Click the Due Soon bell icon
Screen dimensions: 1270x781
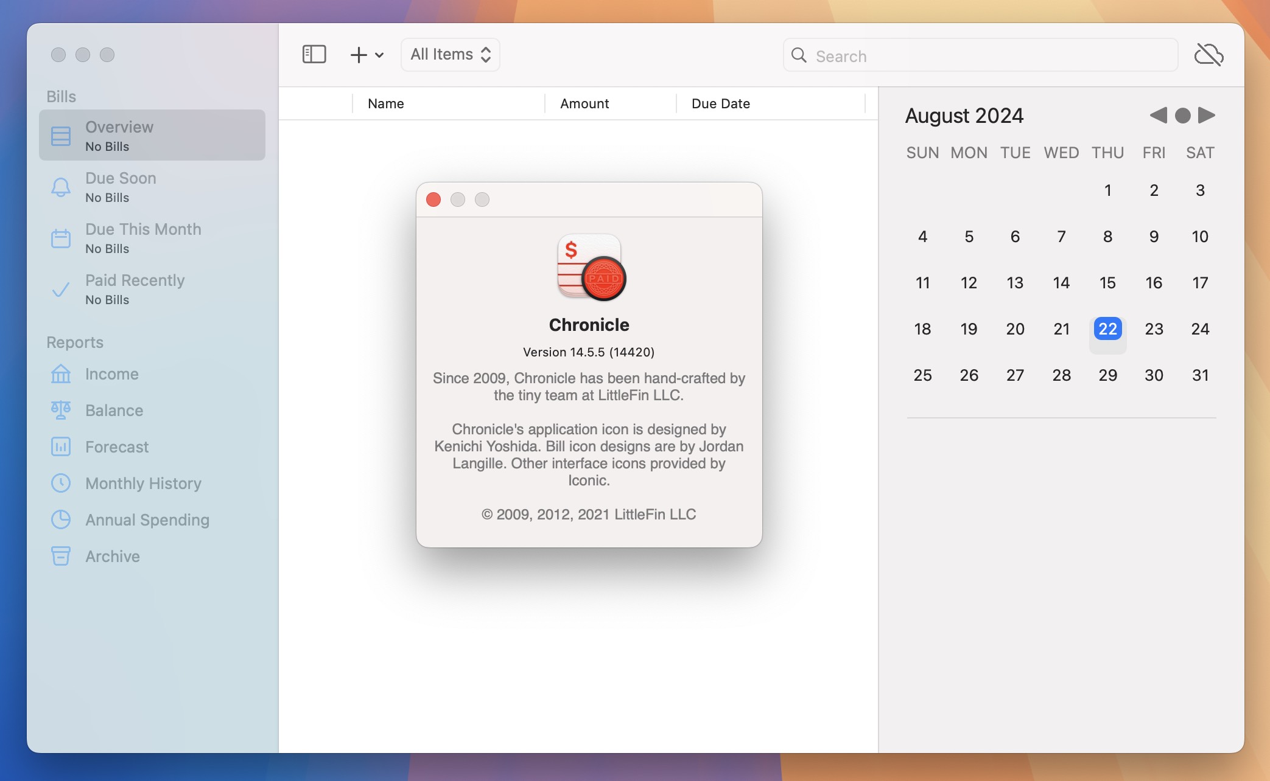point(61,187)
